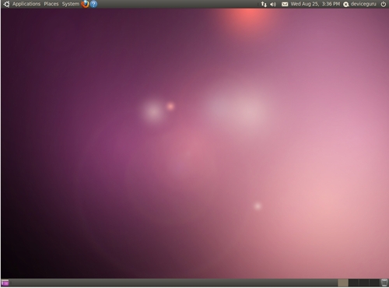Open the System menu
Image resolution: width=389 pixels, height=288 pixels.
pos(71,4)
